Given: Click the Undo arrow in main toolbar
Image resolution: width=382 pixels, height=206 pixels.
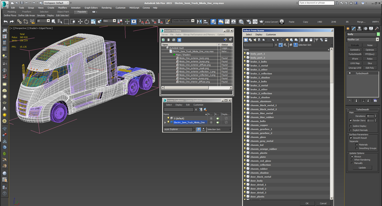Looking at the screenshot, I should click(x=5, y=22).
